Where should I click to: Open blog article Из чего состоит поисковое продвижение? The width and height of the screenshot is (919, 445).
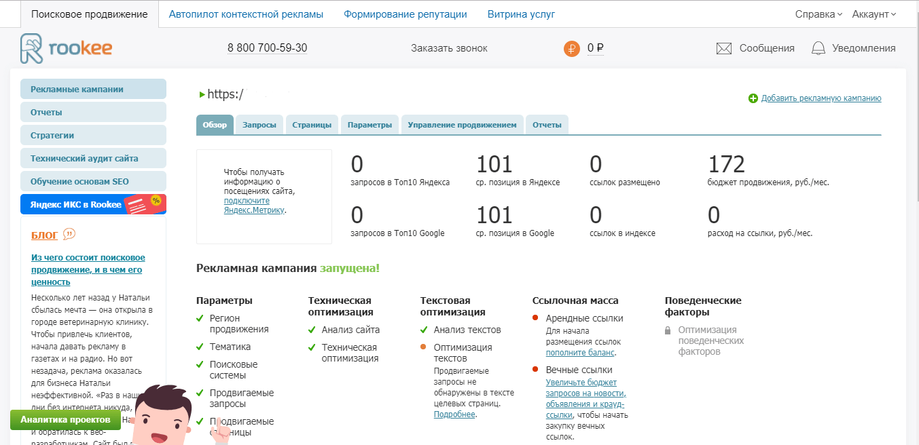click(88, 269)
